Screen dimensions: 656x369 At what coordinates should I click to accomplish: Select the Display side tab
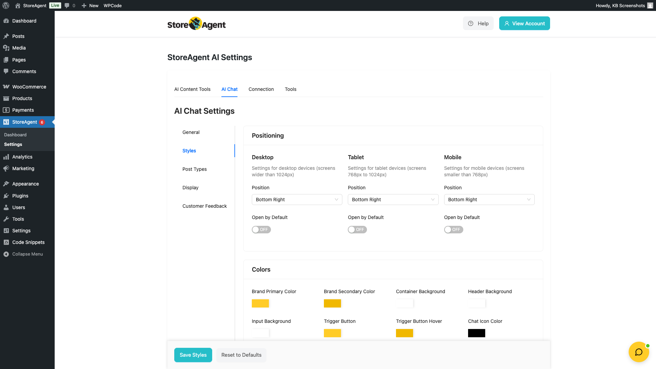pyautogui.click(x=190, y=188)
